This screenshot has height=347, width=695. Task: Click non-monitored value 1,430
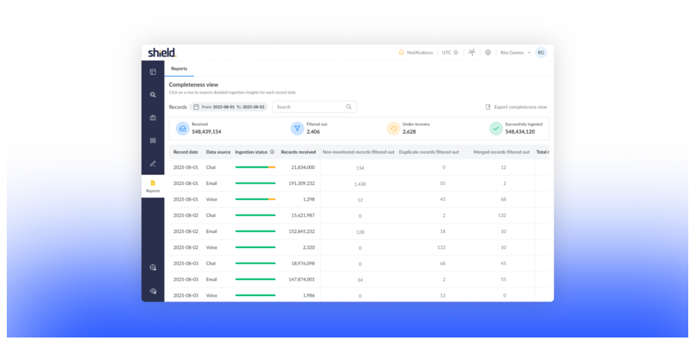point(360,184)
